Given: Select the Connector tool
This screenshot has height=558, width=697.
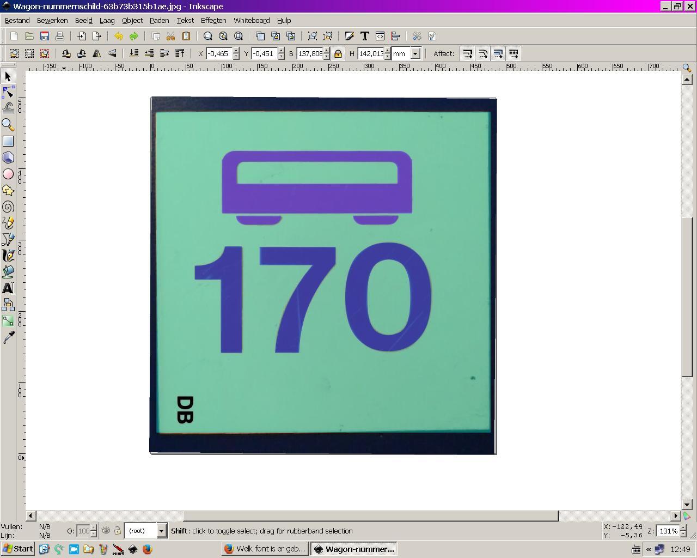Looking at the screenshot, I should pos(8,305).
